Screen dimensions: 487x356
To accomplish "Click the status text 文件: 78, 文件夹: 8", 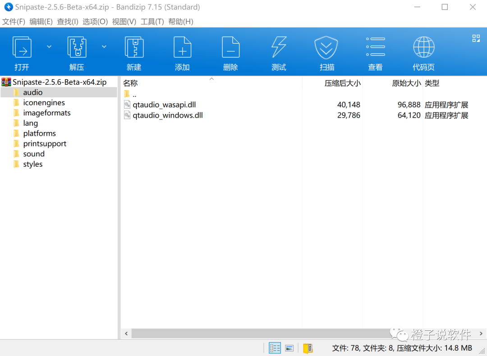I will (x=363, y=348).
